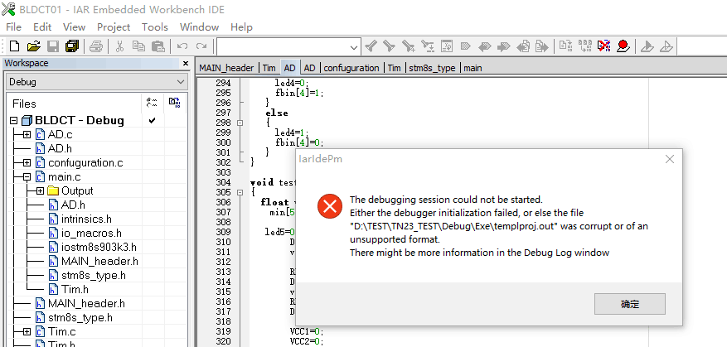The height and width of the screenshot is (347, 727).
Task: Open the Replace toolbar icon
Action: click(x=428, y=46)
